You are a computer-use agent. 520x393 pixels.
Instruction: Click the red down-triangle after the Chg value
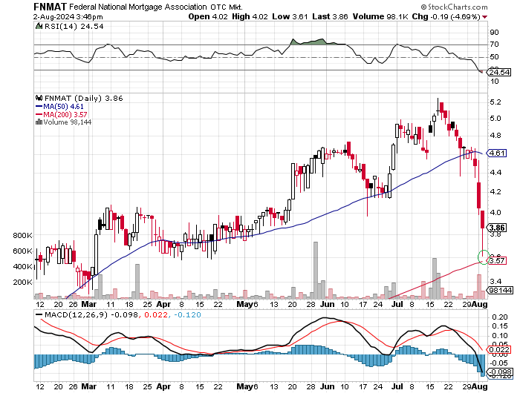point(485,17)
